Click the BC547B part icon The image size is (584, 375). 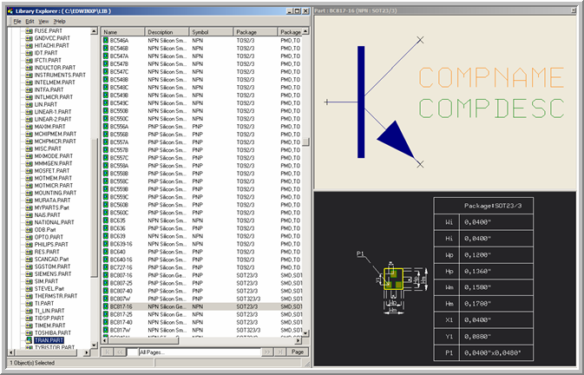pyautogui.click(x=106, y=63)
